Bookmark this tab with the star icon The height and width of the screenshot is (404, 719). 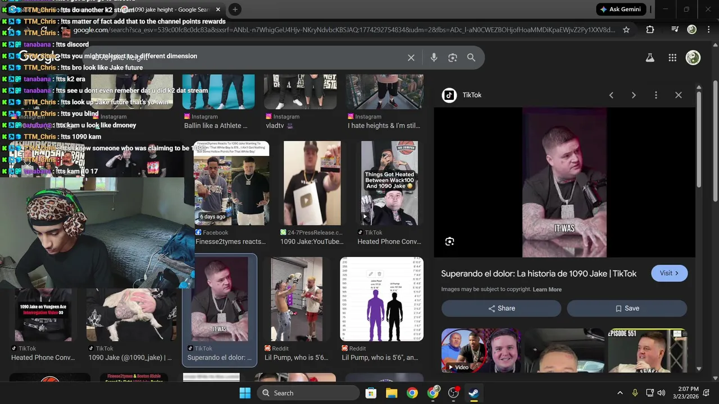click(x=626, y=30)
